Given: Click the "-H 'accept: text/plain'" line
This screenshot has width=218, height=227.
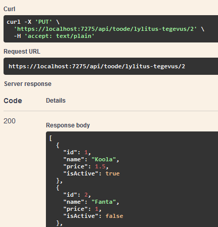Looking at the screenshot, I should pos(54,36).
